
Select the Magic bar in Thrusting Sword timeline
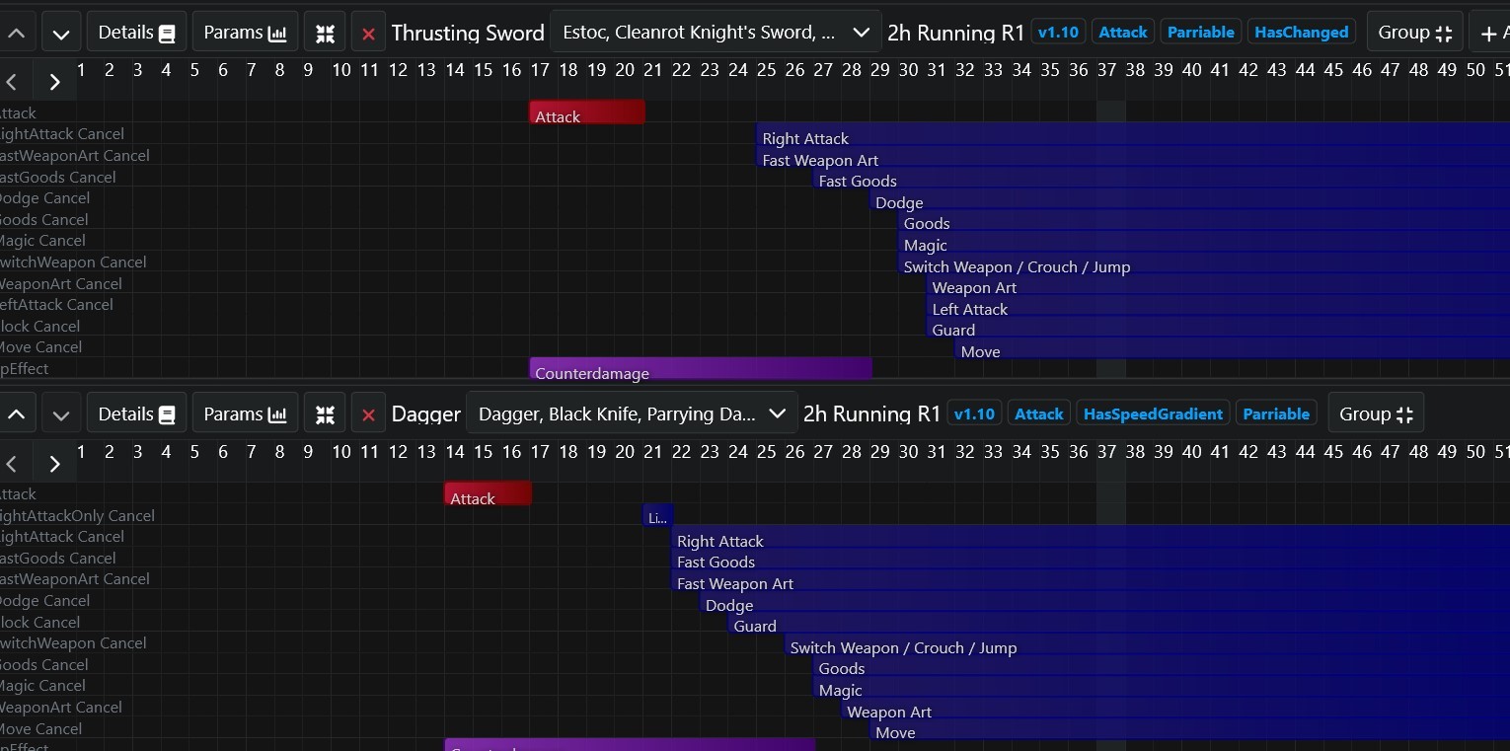pyautogui.click(x=1204, y=242)
